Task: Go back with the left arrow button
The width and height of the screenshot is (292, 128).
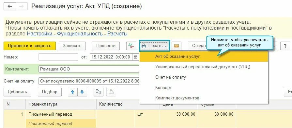Action: tap(10, 6)
